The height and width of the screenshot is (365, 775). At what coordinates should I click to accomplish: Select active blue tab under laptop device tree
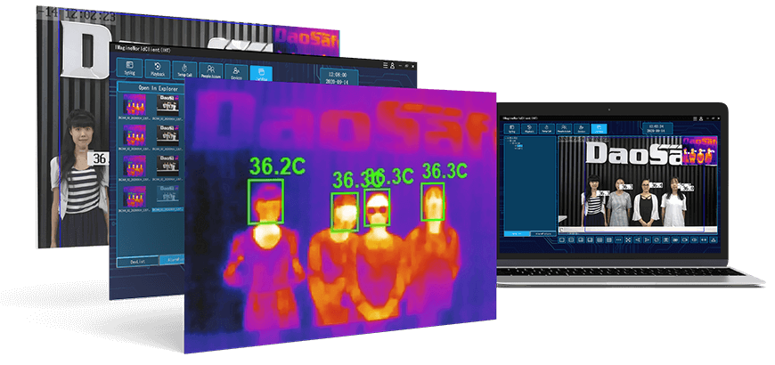click(x=517, y=233)
